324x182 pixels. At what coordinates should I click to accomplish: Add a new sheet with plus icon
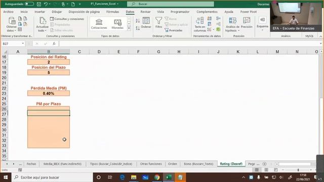(264, 164)
